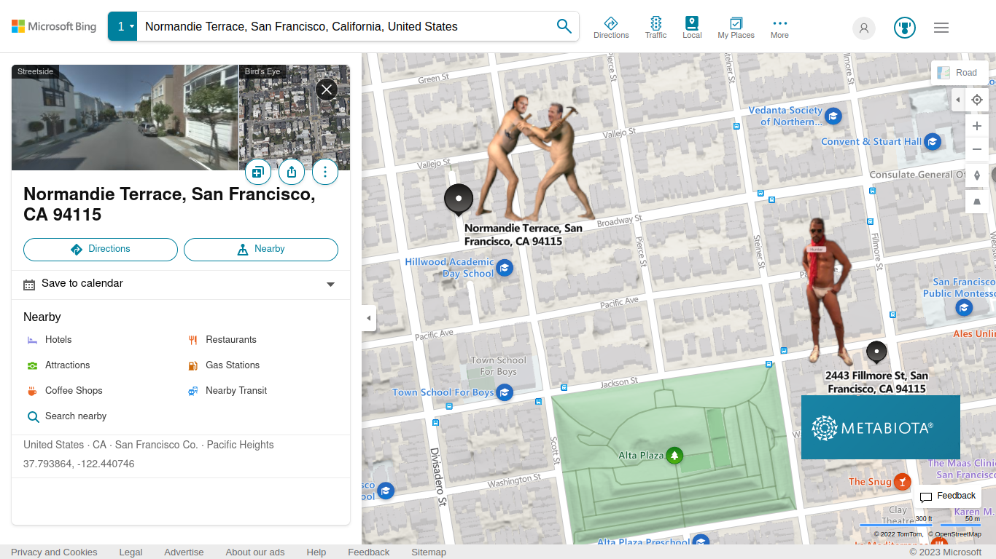Click the 2443 Fillmore St map pin
996x559 pixels.
point(876,352)
